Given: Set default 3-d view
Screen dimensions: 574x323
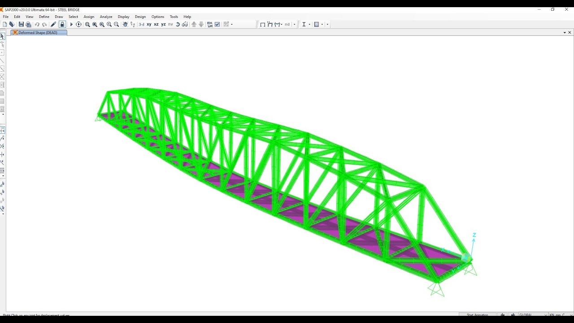Looking at the screenshot, I should point(141,24).
